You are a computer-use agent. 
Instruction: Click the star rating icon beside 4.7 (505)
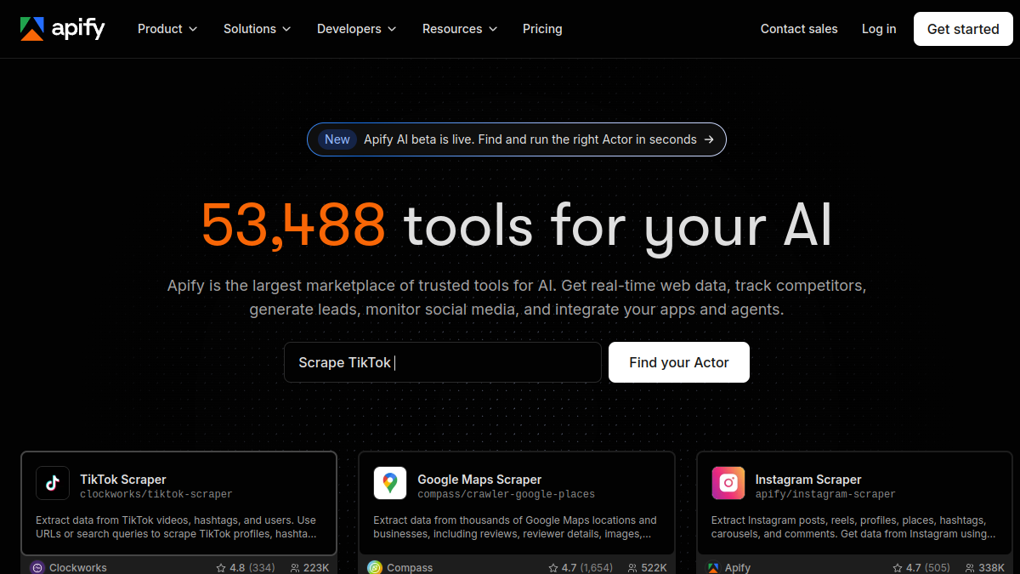pyautogui.click(x=898, y=567)
